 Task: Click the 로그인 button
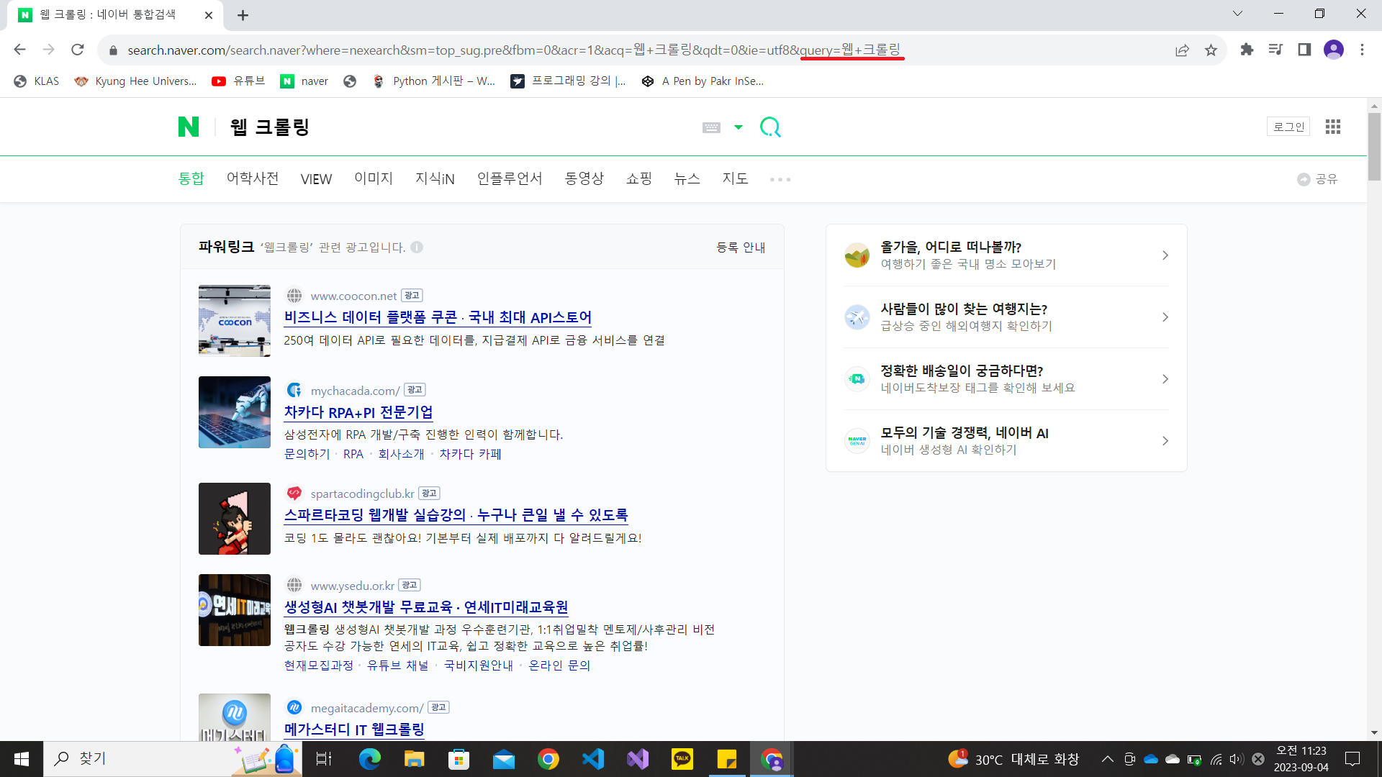point(1288,127)
